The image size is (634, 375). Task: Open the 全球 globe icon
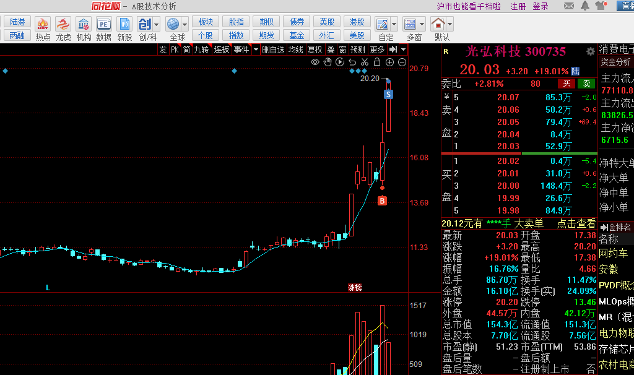(173, 24)
